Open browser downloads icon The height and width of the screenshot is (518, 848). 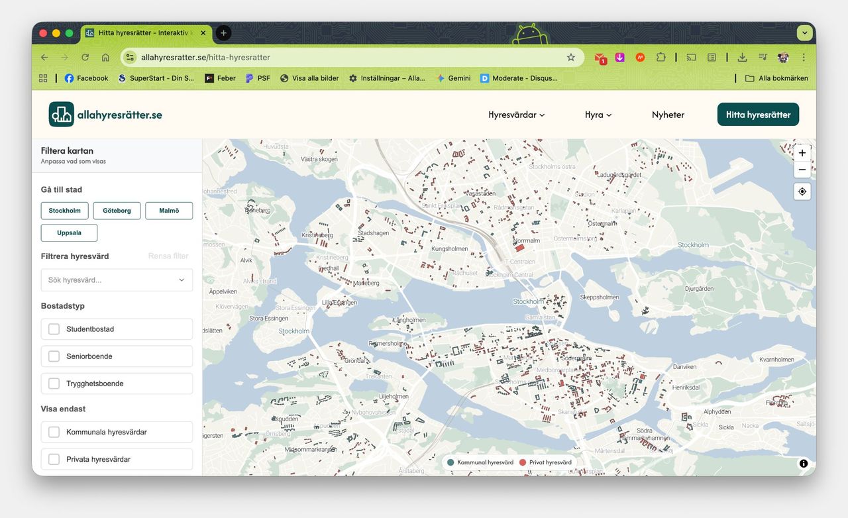point(742,58)
